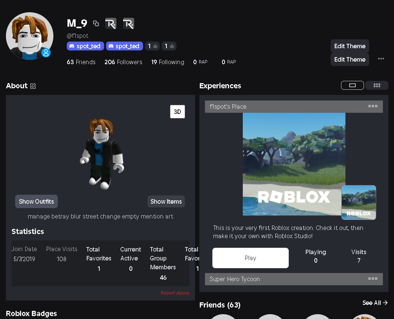Click the lower Edit Theme button beside three dots

(350, 59)
